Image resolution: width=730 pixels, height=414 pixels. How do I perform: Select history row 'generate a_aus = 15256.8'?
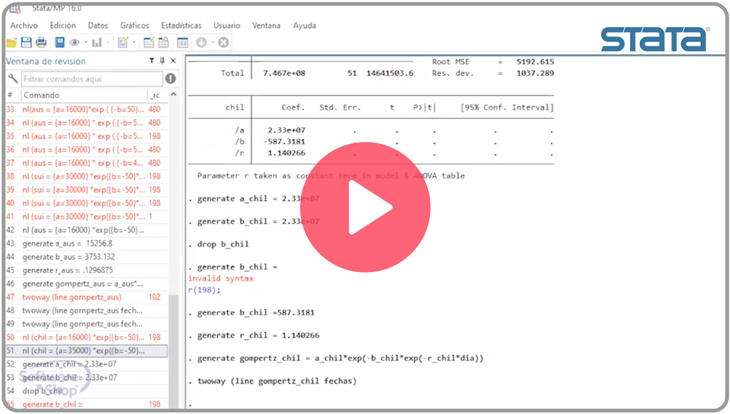coord(87,244)
